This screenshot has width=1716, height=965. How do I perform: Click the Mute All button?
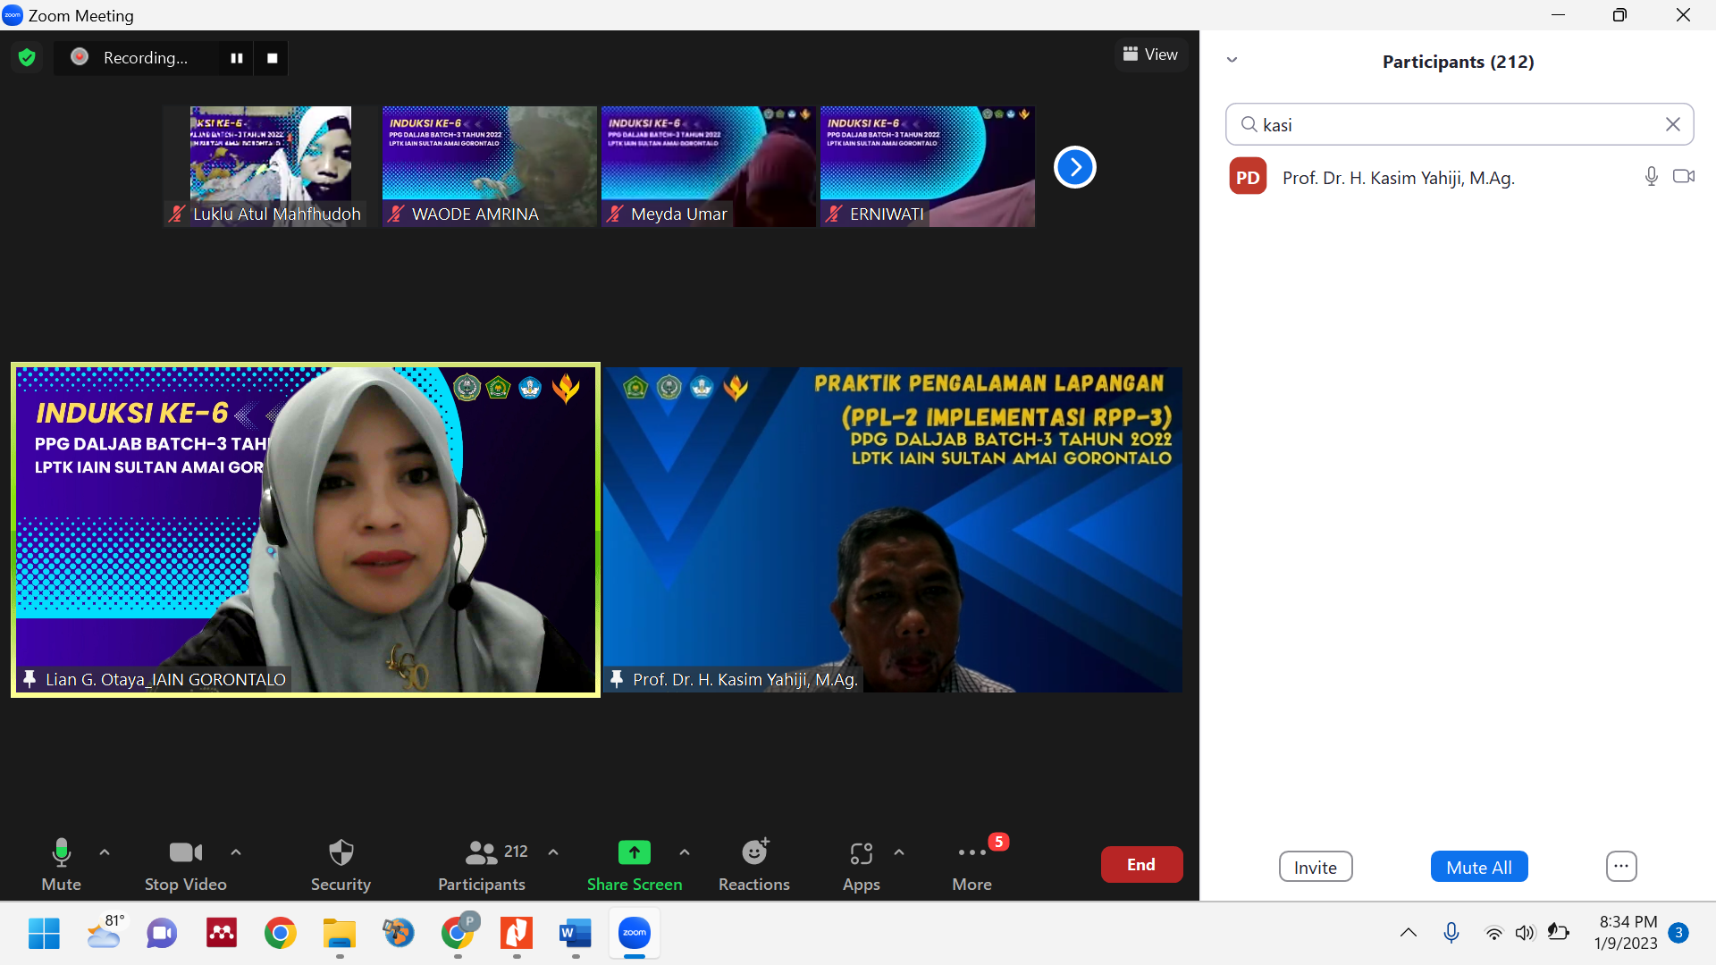1478,867
